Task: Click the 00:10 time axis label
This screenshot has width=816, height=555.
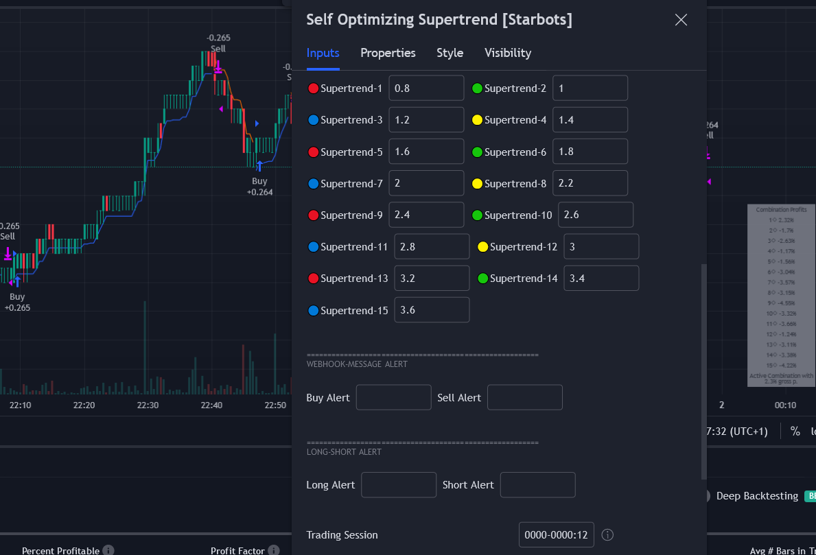Action: tap(785, 405)
